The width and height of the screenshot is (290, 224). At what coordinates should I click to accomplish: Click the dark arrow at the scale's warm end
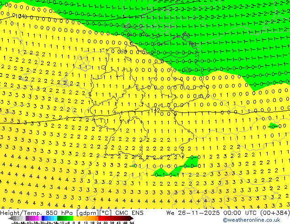click(x=132, y=218)
